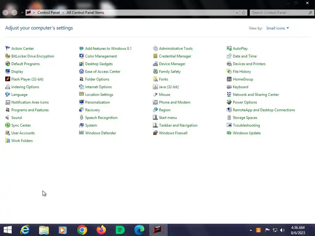Open the Action Center flag icon

coord(8,48)
